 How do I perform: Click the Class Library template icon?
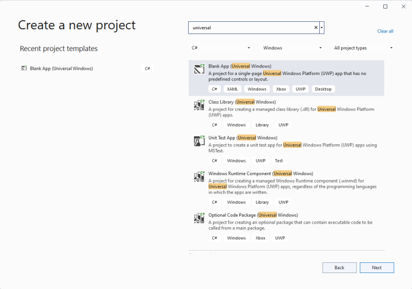click(199, 105)
